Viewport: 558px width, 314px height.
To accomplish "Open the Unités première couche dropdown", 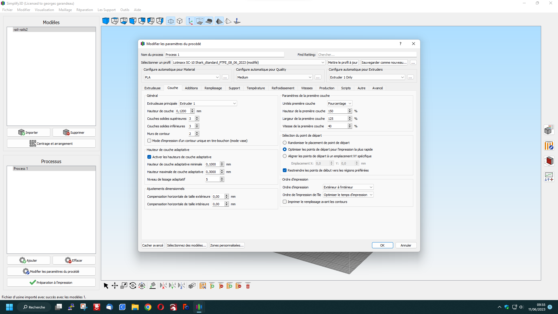I will click(340, 104).
